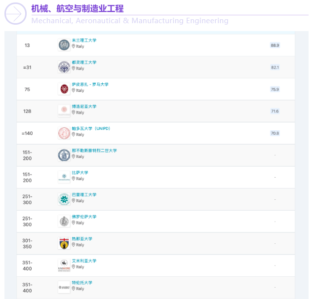Click rank 351-400 of 艾米利亚大学
Screen dimensions: 315x299
27,265
